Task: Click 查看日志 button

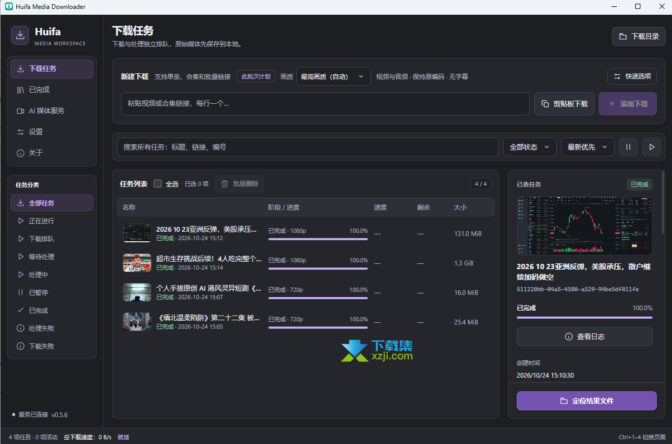Action: (x=584, y=337)
